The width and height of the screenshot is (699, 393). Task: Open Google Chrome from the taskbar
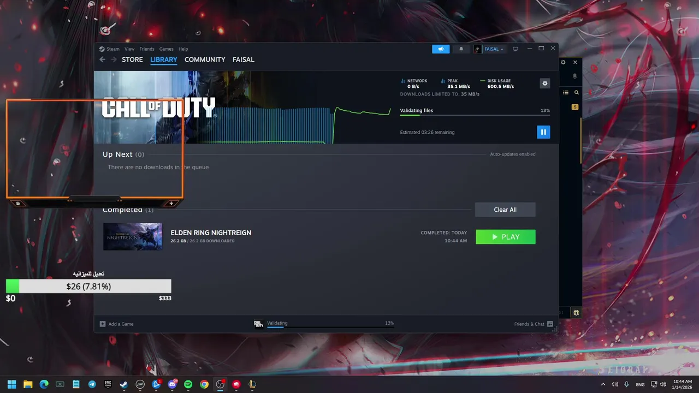(204, 384)
